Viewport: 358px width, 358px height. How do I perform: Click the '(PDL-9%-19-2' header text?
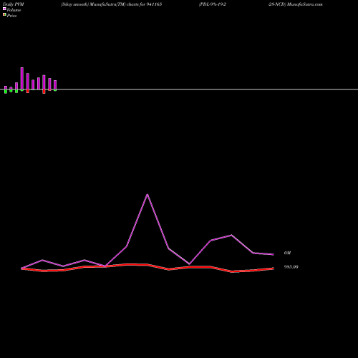213,4
